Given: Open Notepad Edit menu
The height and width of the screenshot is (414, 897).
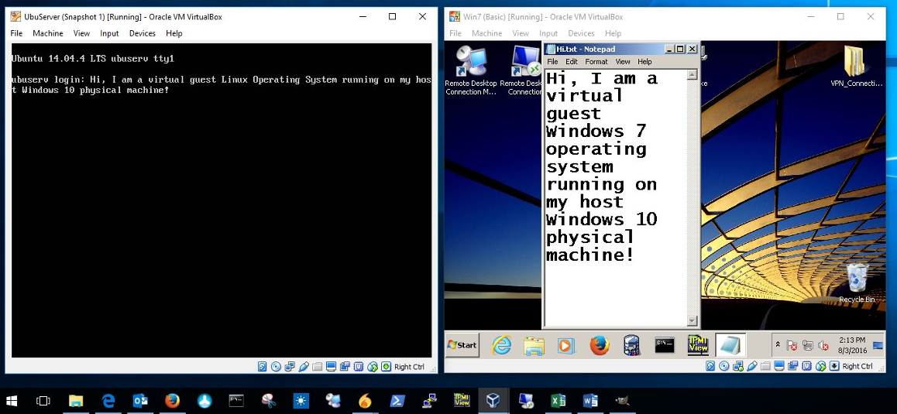Looking at the screenshot, I should (x=572, y=62).
